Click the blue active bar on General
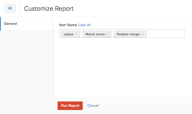This screenshot has width=192, height=114. click(x=1, y=24)
